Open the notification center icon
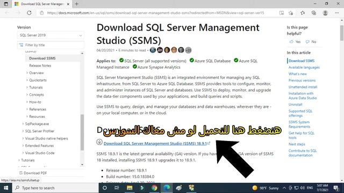This screenshot has height=193, width=344. (336, 188)
